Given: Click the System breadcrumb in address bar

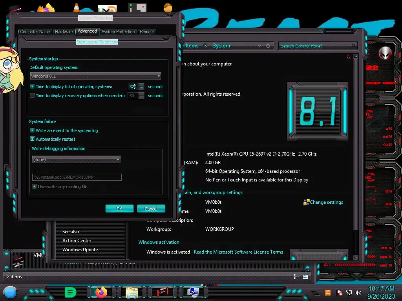Looking at the screenshot, I should (x=221, y=45).
